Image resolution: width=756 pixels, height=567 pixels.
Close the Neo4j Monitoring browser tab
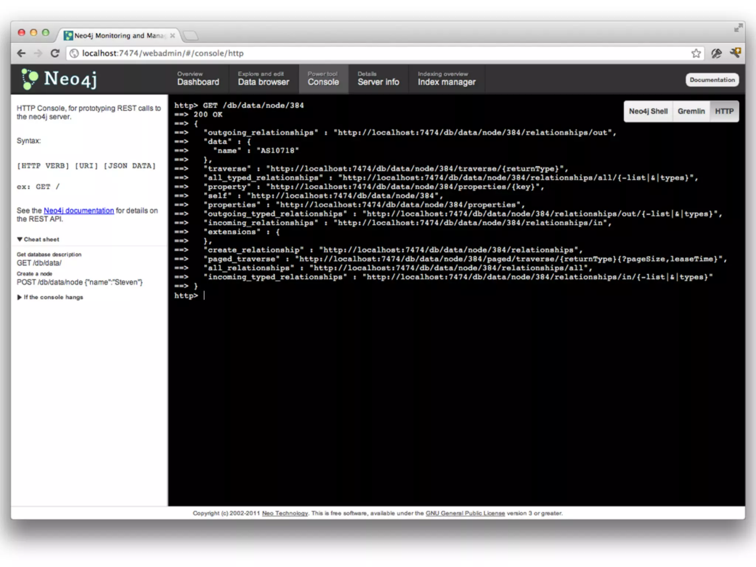tap(172, 35)
